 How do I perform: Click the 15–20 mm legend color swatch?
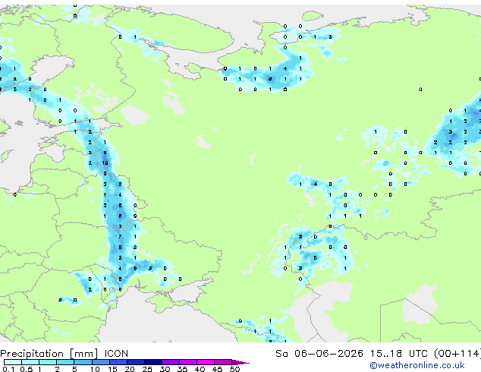(118, 362)
